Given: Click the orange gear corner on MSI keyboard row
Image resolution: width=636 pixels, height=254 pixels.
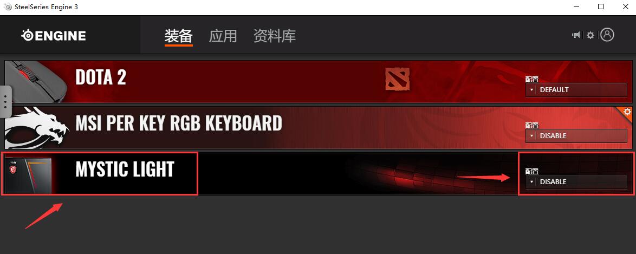Looking at the screenshot, I should pos(627,112).
